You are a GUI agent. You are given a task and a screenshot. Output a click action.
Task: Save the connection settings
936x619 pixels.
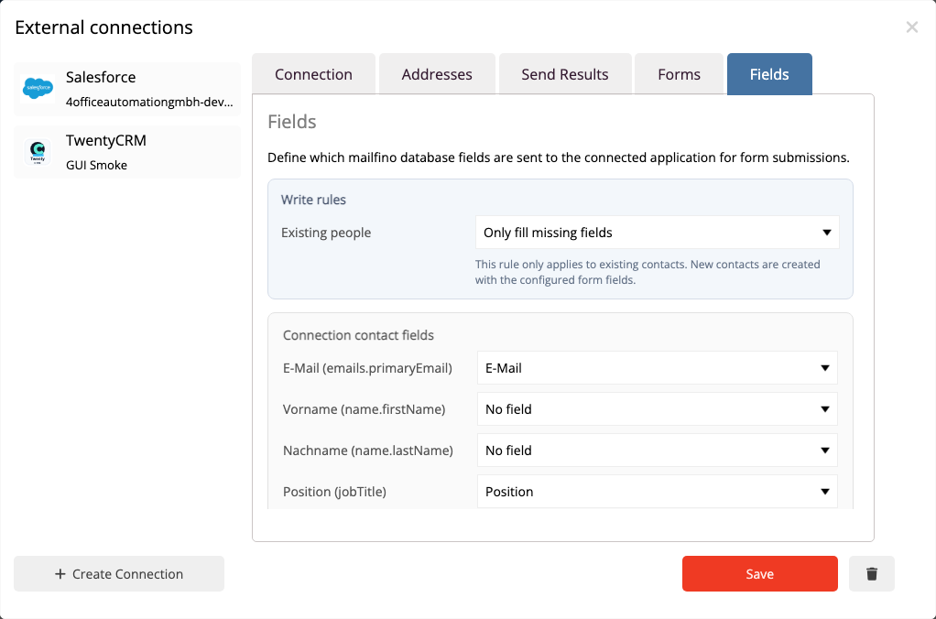point(760,573)
